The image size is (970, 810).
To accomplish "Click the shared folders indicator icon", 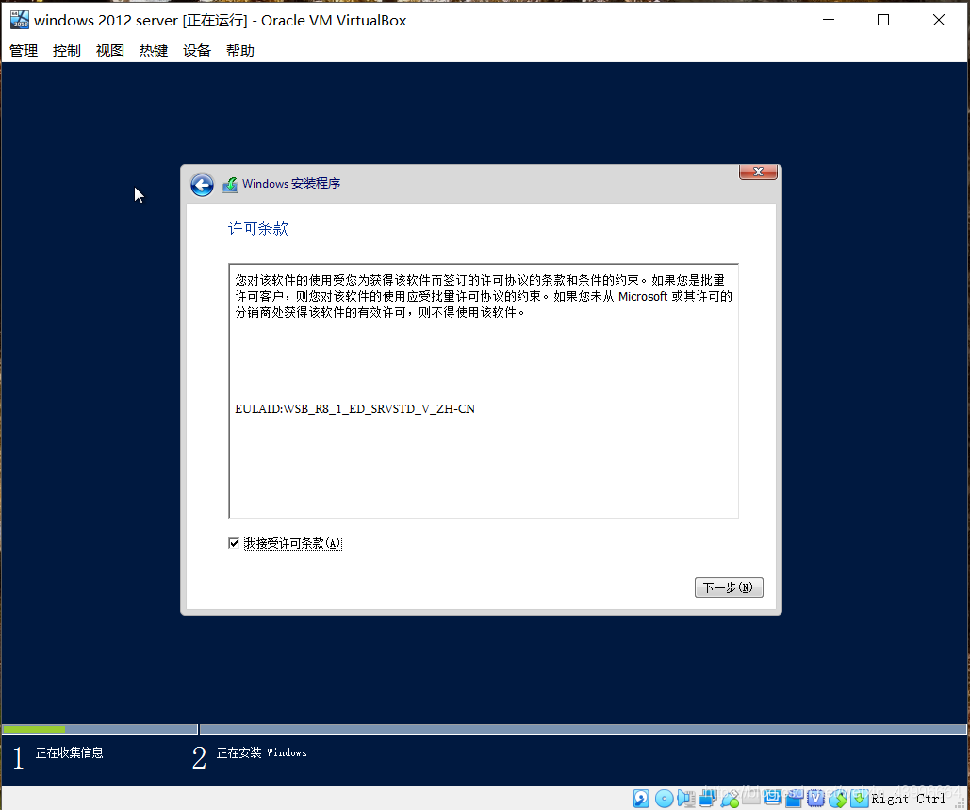I will point(751,797).
